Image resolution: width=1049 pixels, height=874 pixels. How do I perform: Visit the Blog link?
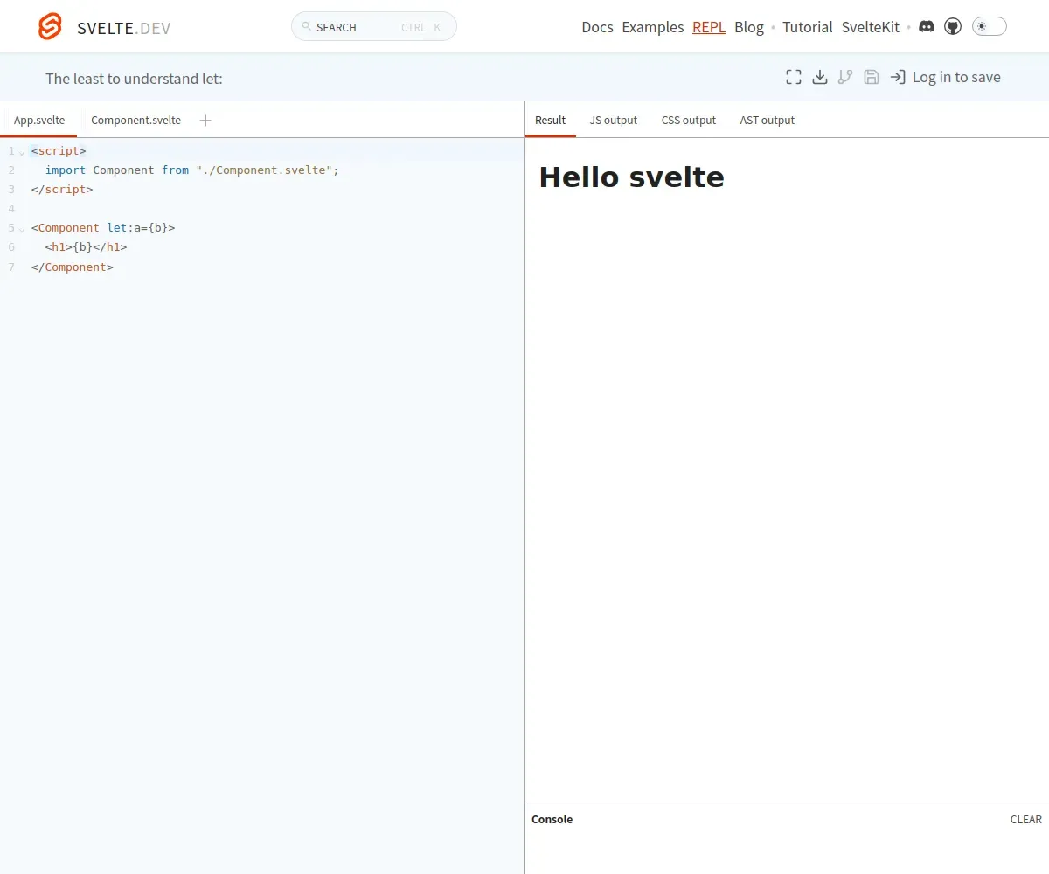[749, 27]
